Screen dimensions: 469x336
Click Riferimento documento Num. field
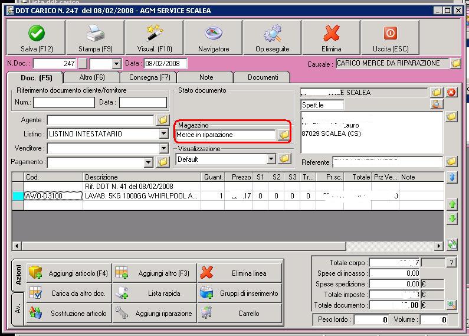[x=64, y=102]
